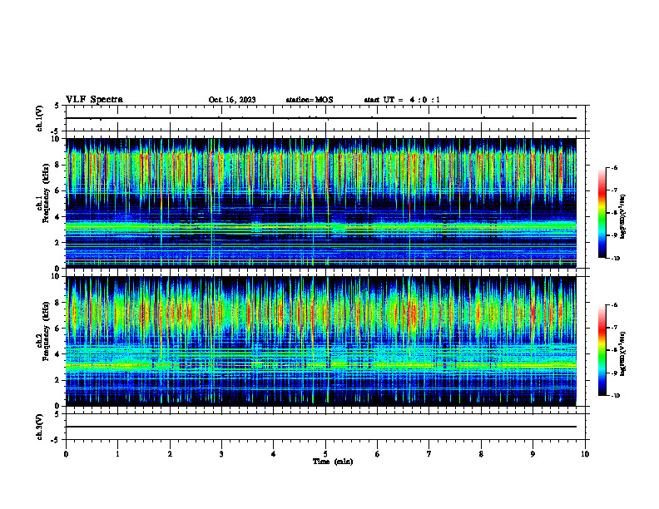
Task: Click the ch.1 spectrogram plot
Action: [x=325, y=203]
